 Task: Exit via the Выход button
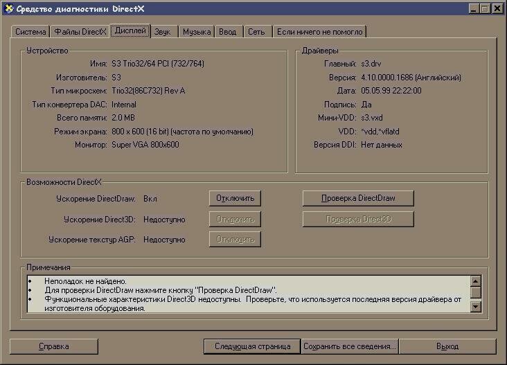pyautogui.click(x=447, y=346)
